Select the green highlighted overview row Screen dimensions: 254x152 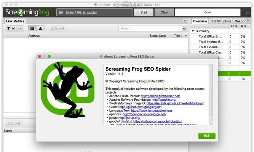click(235, 74)
